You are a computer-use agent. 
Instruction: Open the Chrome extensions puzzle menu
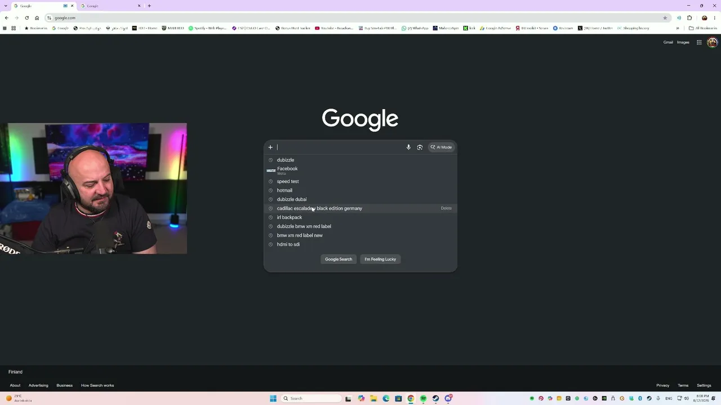689,18
